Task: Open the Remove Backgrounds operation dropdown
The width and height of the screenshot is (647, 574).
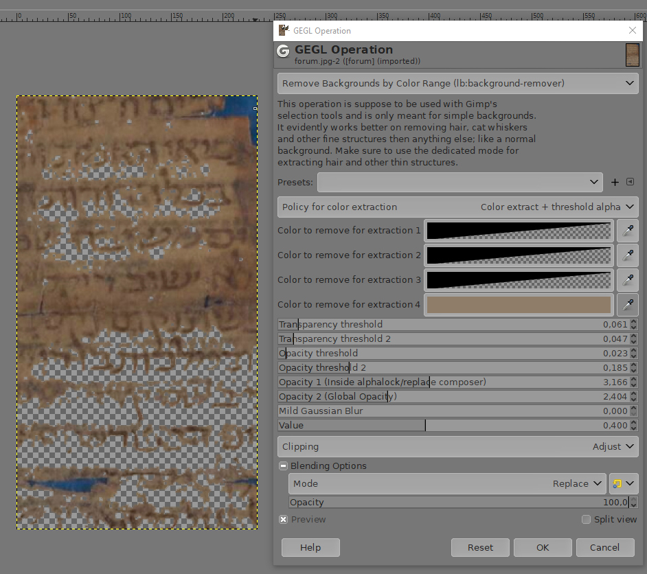Action: [457, 84]
